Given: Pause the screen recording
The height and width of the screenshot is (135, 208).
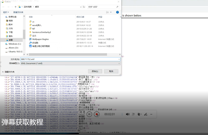Looking at the screenshot, I should 89,114.
